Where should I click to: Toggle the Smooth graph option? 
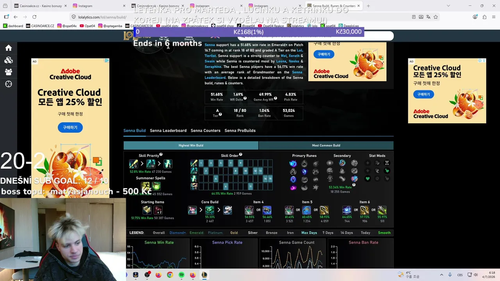pos(384,233)
